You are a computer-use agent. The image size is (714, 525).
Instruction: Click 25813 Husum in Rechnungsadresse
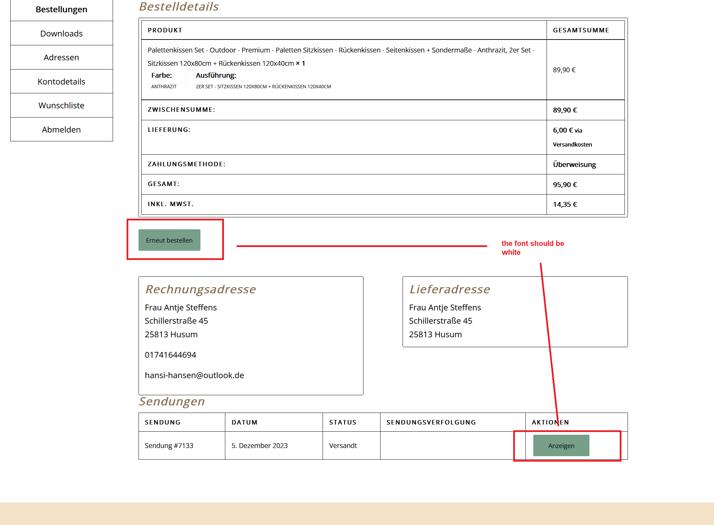pos(171,335)
